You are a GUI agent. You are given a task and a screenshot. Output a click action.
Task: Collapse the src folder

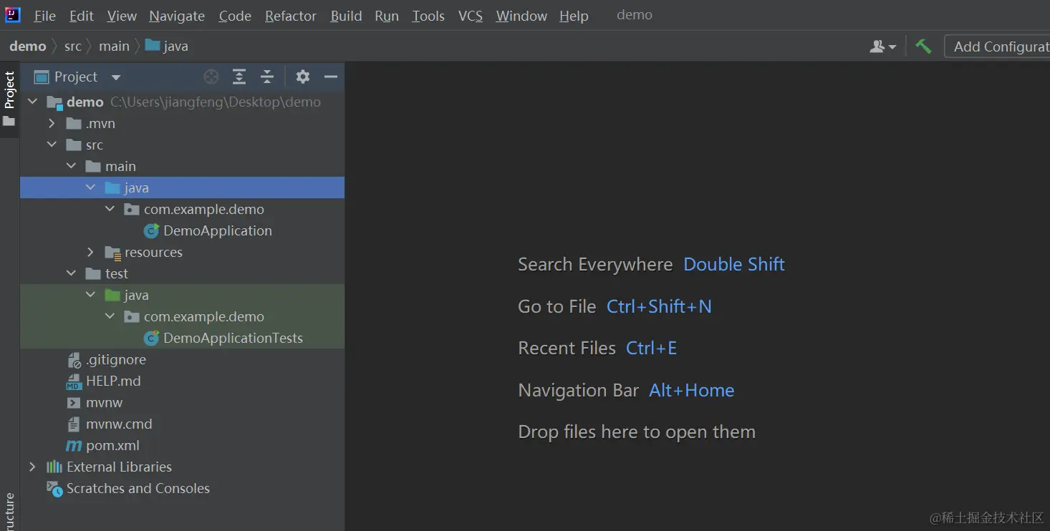[52, 145]
